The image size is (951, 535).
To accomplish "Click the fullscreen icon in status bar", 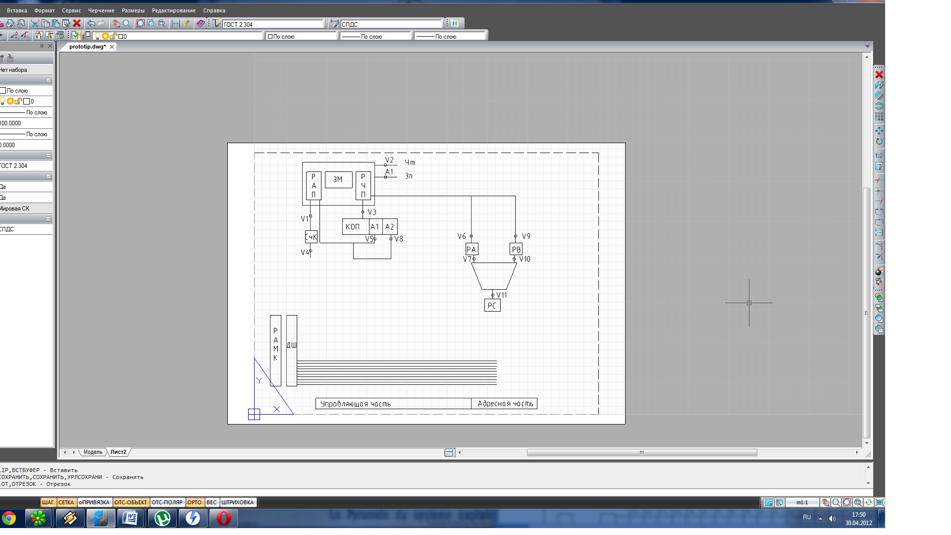I will pyautogui.click(x=880, y=502).
